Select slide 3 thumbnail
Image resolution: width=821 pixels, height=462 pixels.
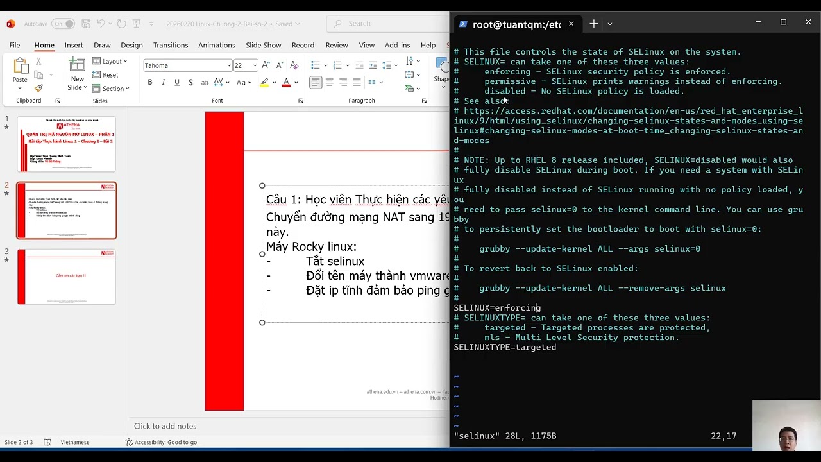click(67, 277)
